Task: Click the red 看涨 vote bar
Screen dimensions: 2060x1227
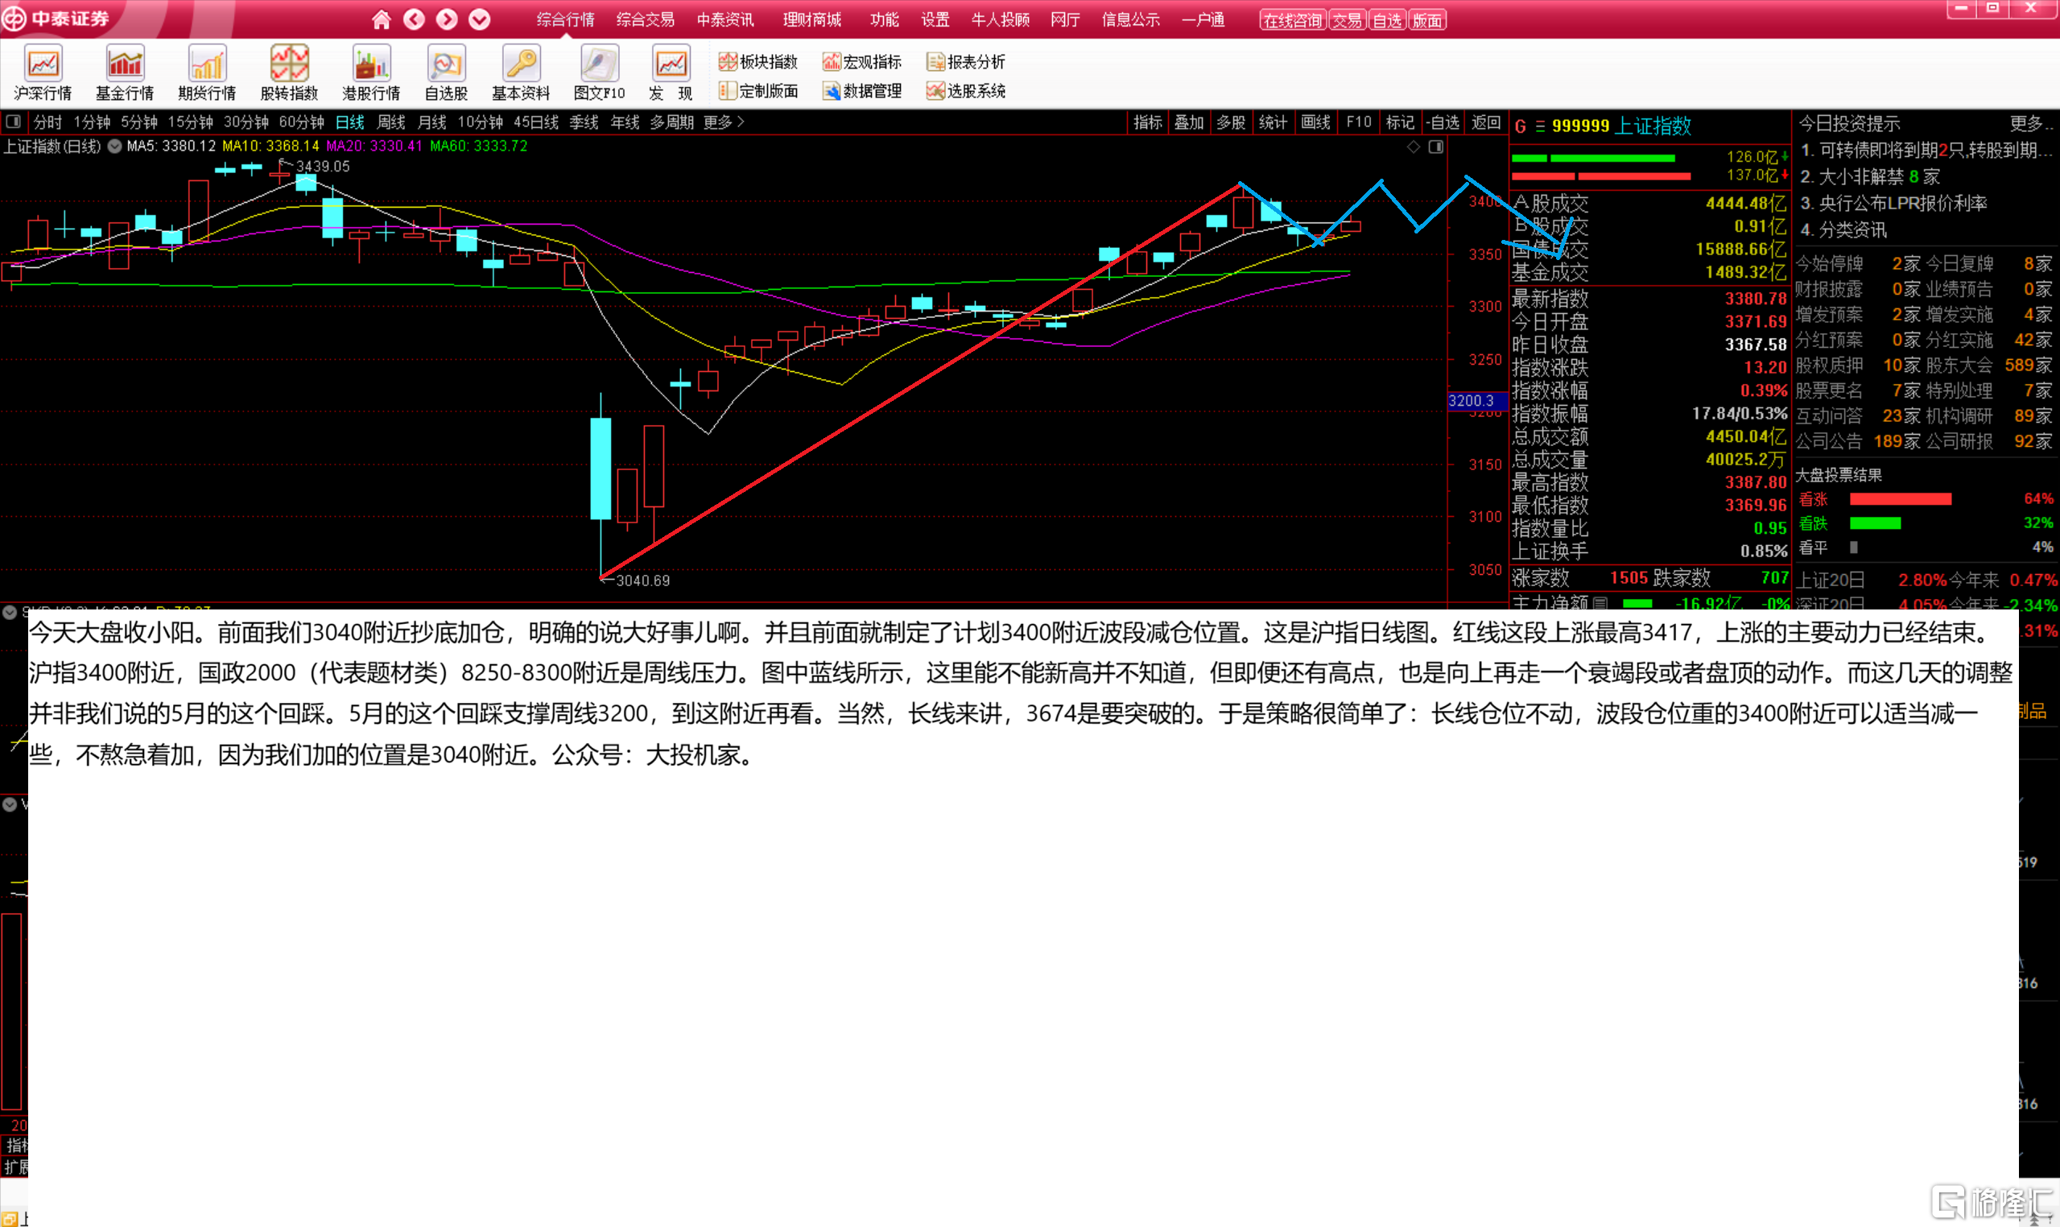Action: click(x=1901, y=499)
